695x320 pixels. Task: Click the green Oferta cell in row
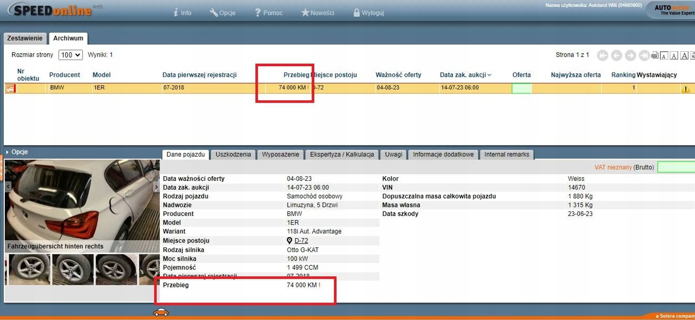pyautogui.click(x=521, y=88)
